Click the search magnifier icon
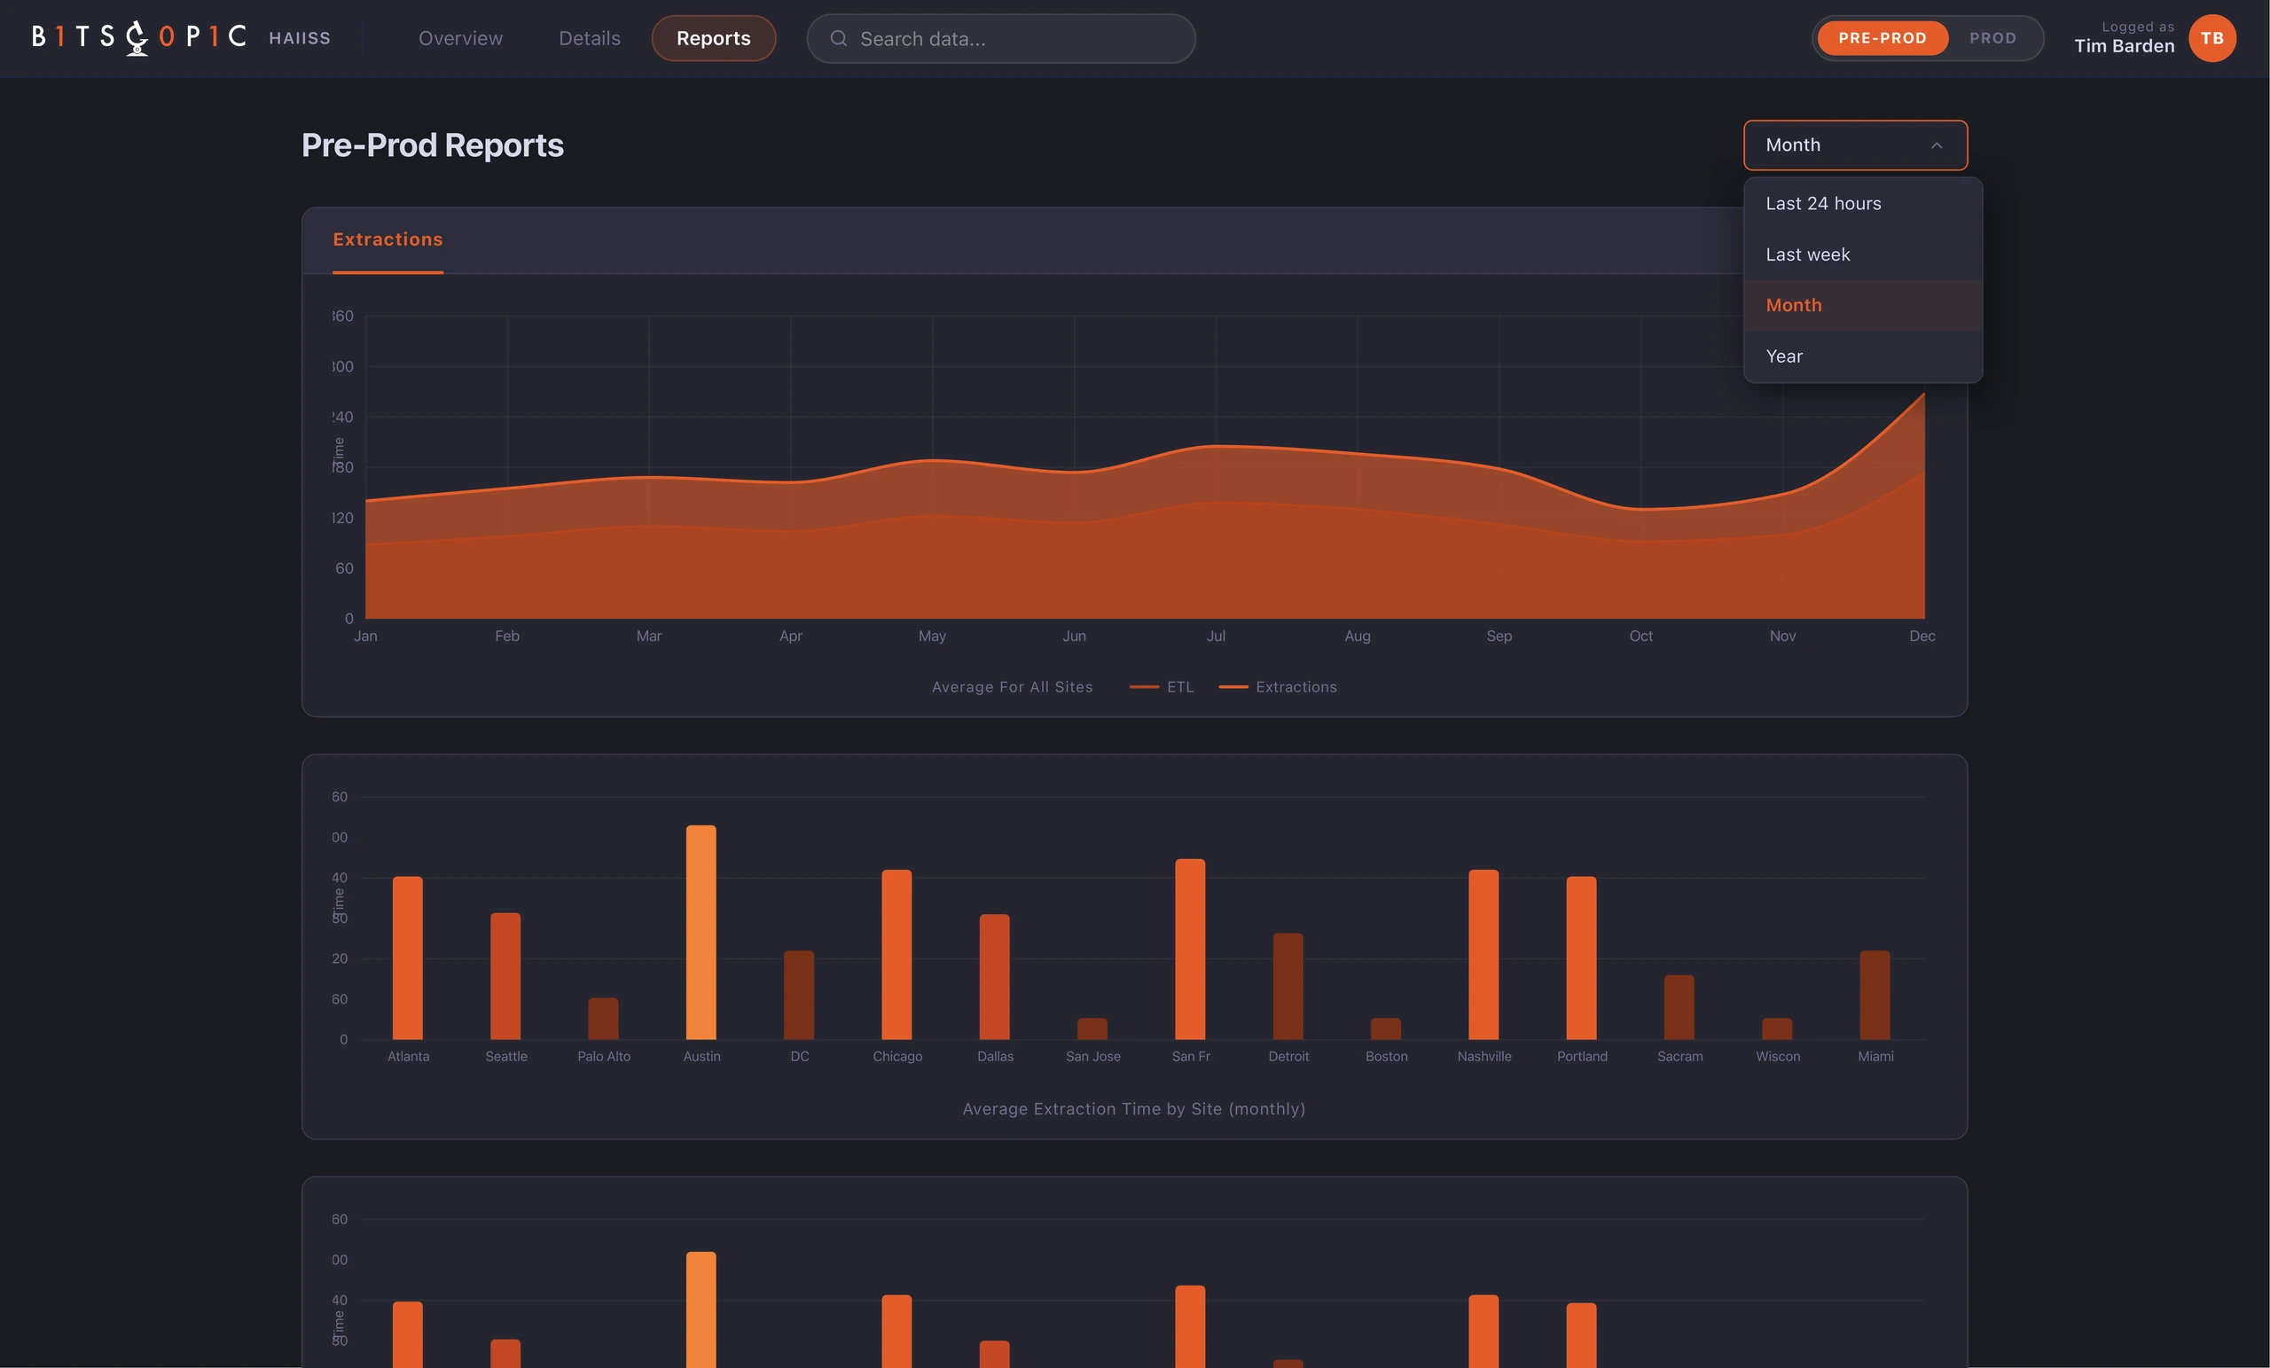Image resolution: width=2270 pixels, height=1368 pixels. [x=838, y=39]
